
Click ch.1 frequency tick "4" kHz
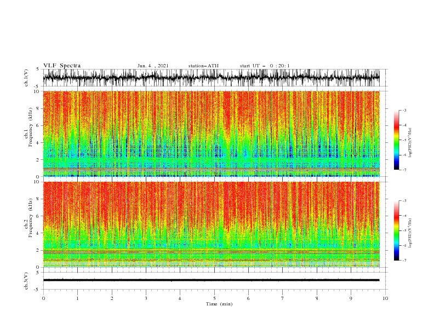pos(38,143)
